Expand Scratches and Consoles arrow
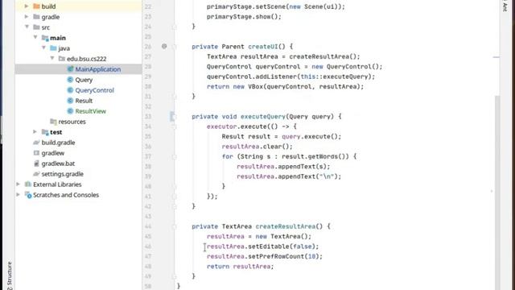The height and width of the screenshot is (290, 515). (x=18, y=195)
